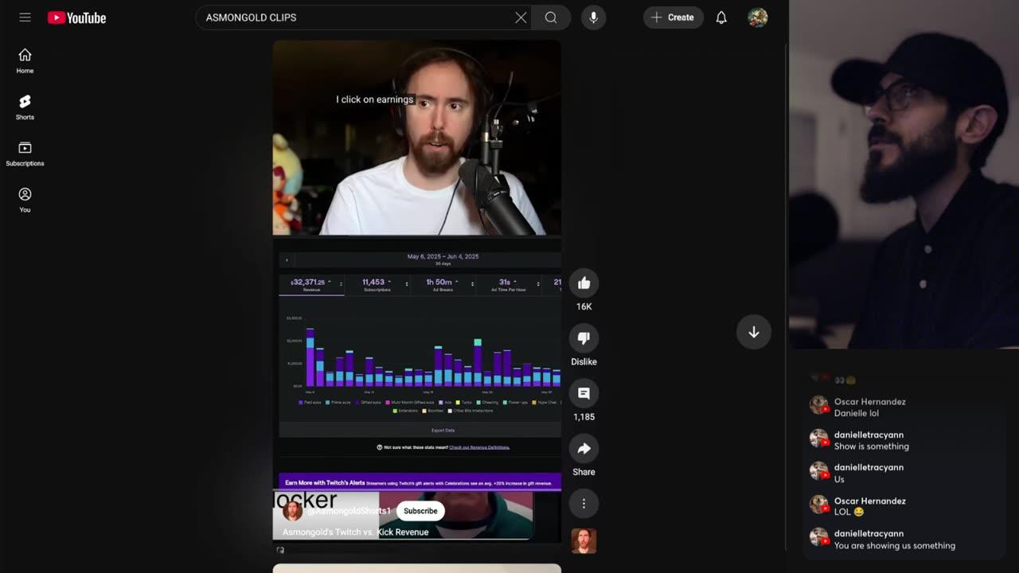Viewport: 1019px width, 573px height.
Task: Start voice search with microphone
Action: point(593,18)
